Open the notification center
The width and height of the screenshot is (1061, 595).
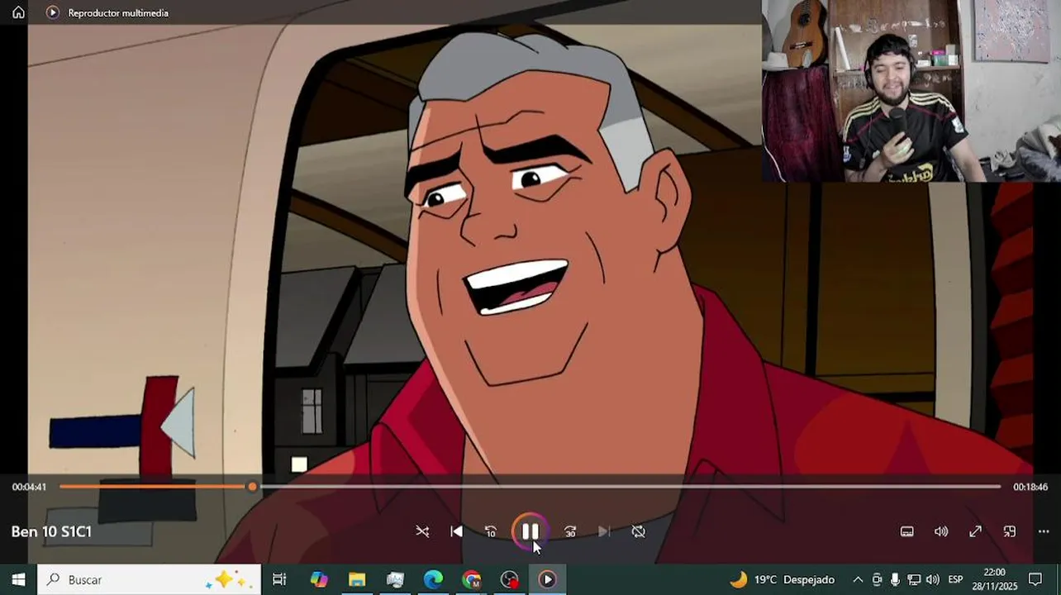click(1035, 579)
